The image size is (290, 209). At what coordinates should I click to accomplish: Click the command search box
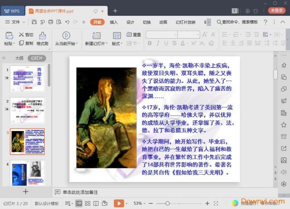click(237, 22)
